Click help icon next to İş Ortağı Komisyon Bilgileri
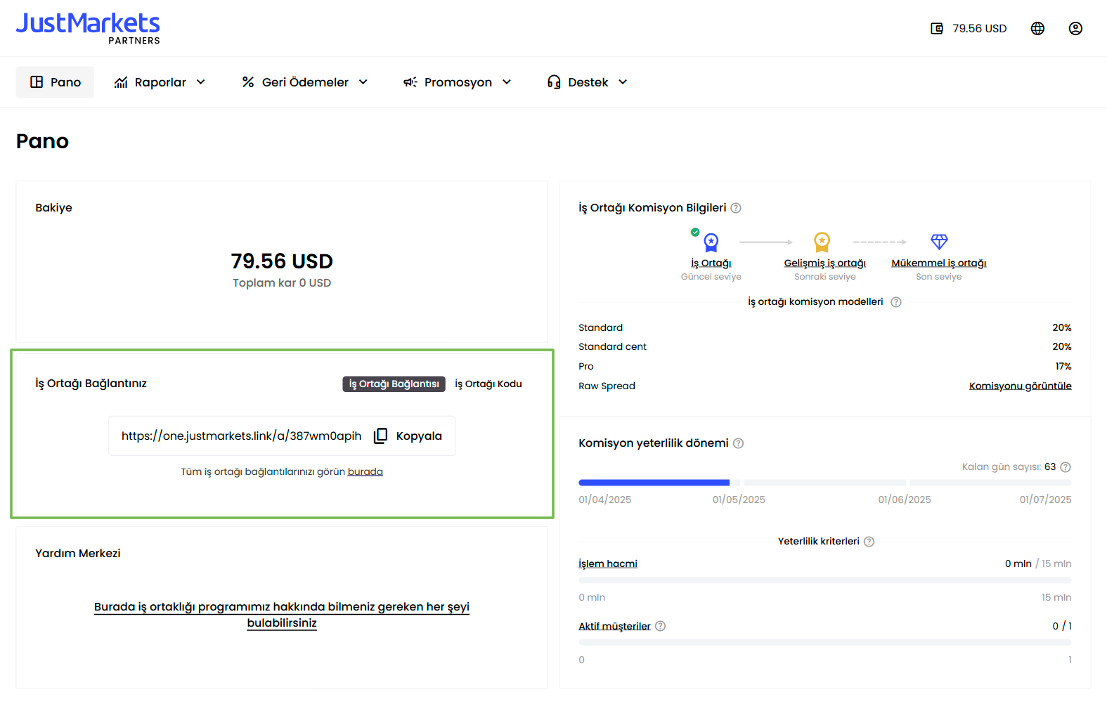This screenshot has width=1107, height=711. [736, 208]
